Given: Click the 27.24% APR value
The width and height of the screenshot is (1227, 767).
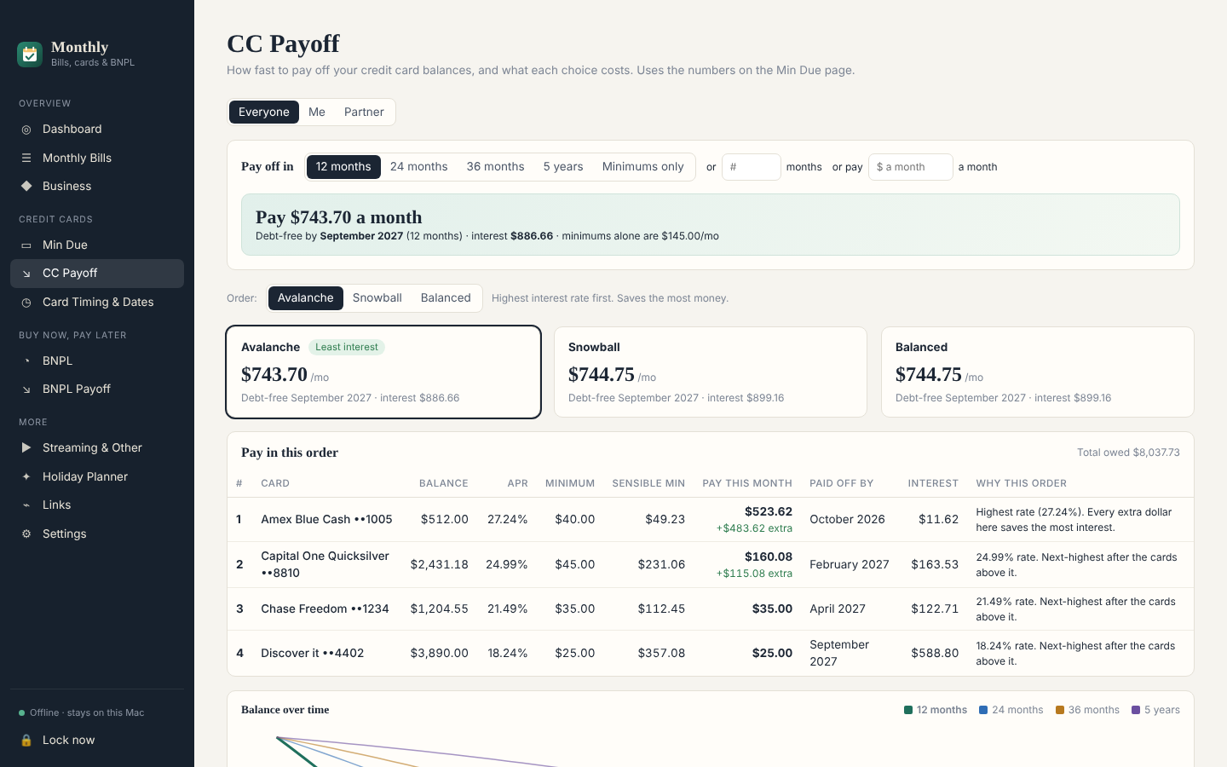Looking at the screenshot, I should click(x=508, y=519).
